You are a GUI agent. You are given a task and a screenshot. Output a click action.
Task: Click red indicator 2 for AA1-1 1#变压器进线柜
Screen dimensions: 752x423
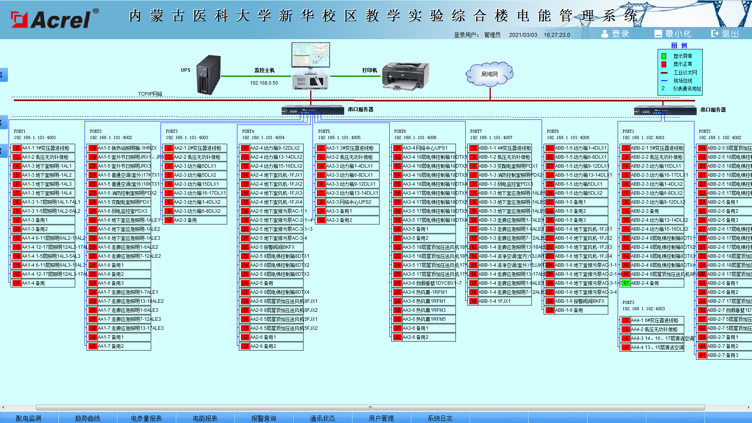[17, 148]
